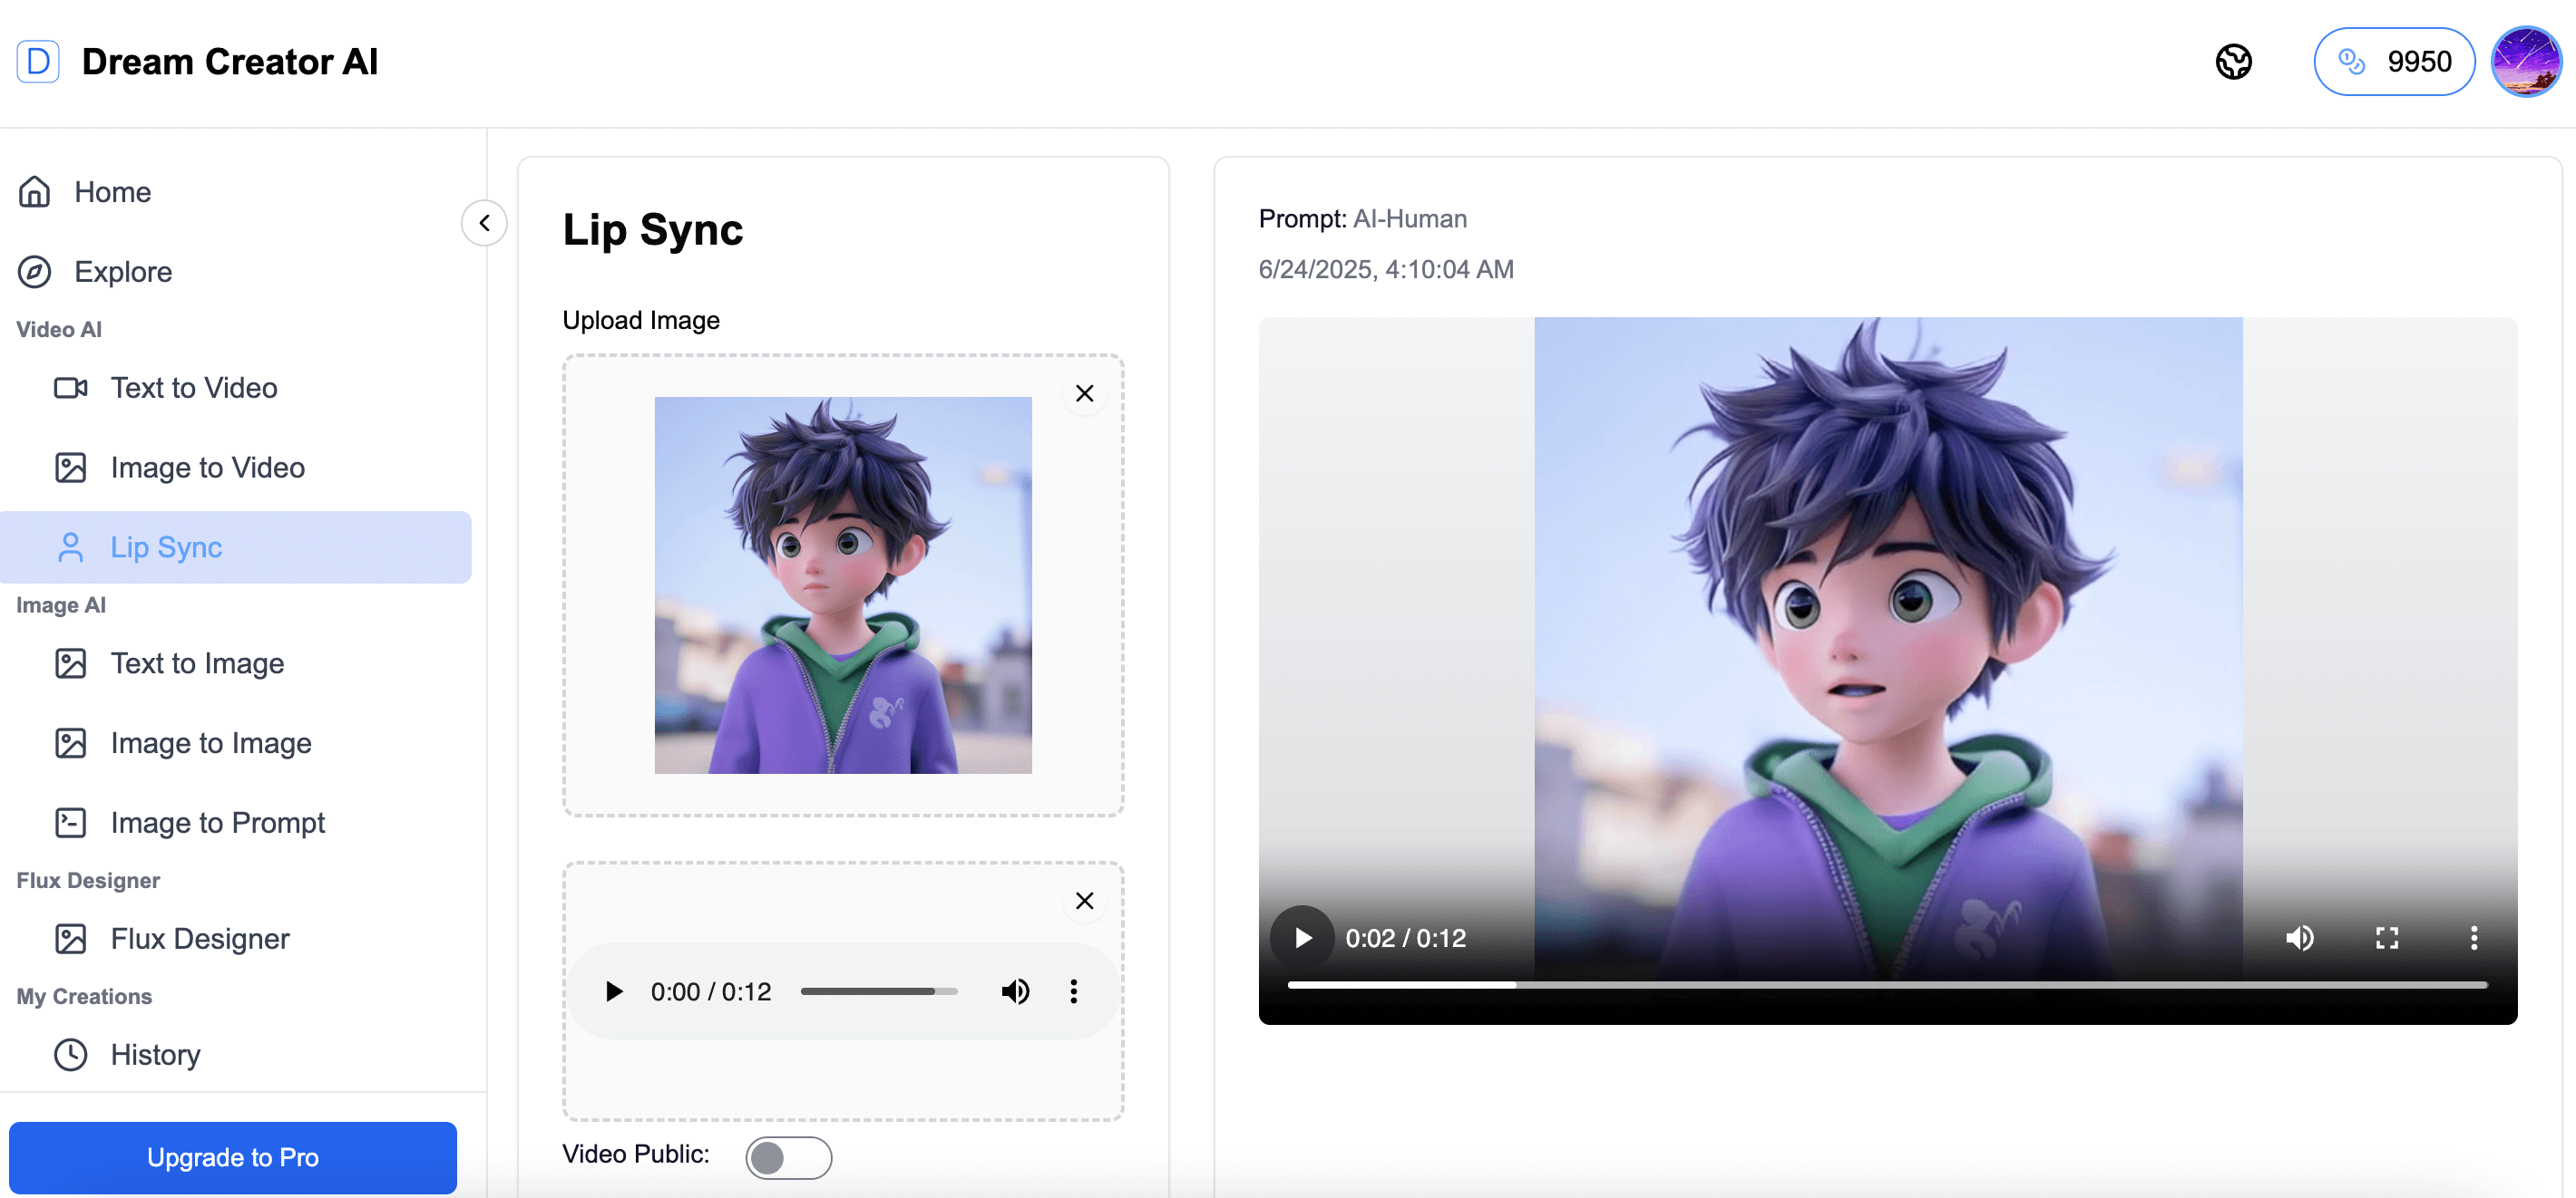Click the Dream Creator AI logo

pyautogui.click(x=38, y=62)
